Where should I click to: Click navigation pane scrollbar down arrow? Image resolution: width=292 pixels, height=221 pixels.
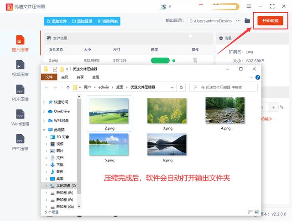tap(79, 206)
